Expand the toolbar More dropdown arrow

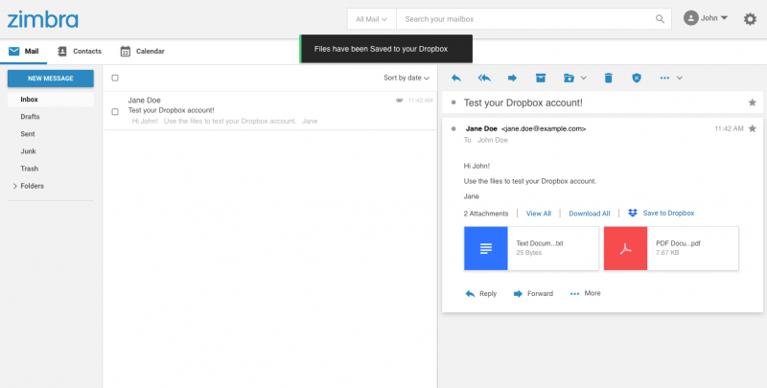click(680, 78)
